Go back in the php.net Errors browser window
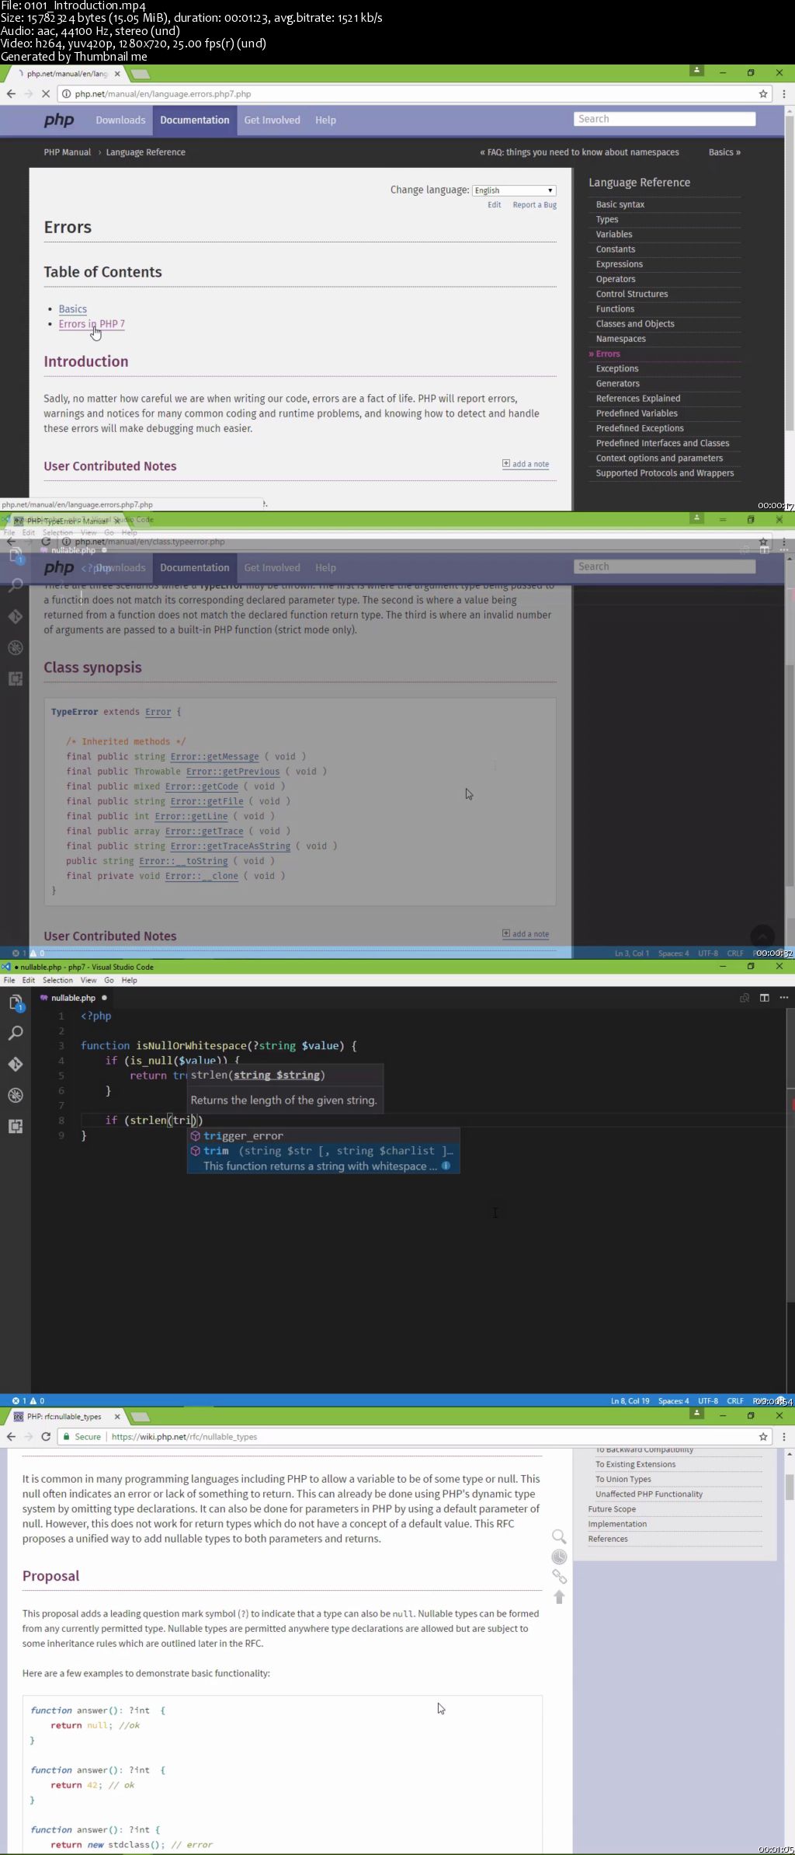Image resolution: width=795 pixels, height=1855 pixels. [11, 94]
